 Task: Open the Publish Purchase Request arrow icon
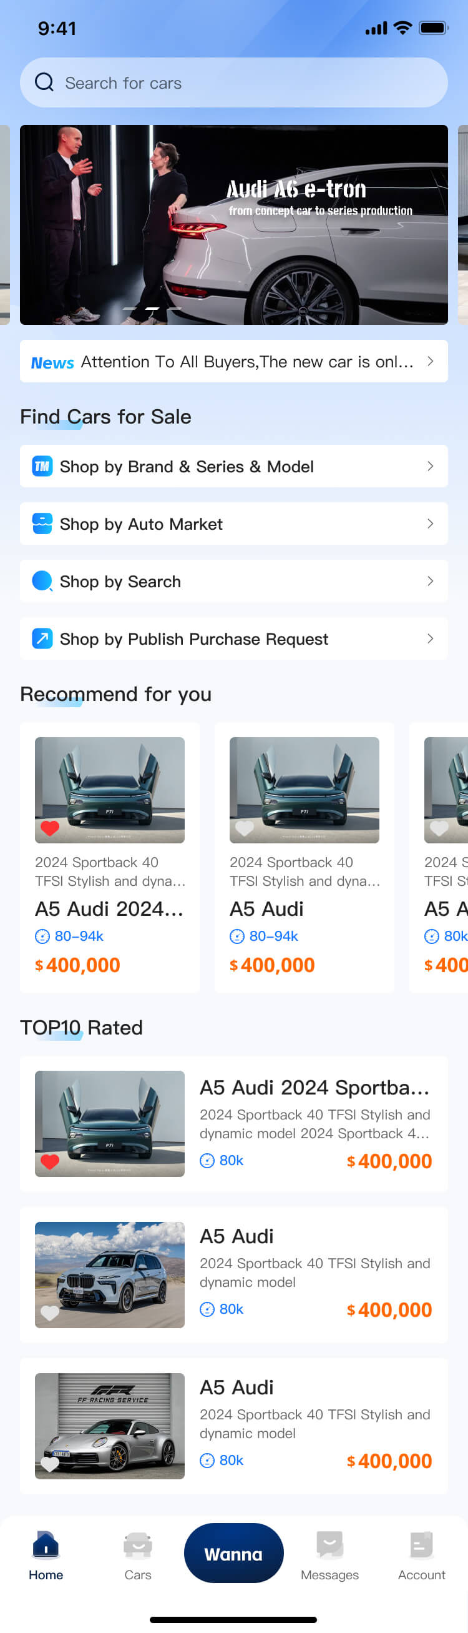click(430, 639)
